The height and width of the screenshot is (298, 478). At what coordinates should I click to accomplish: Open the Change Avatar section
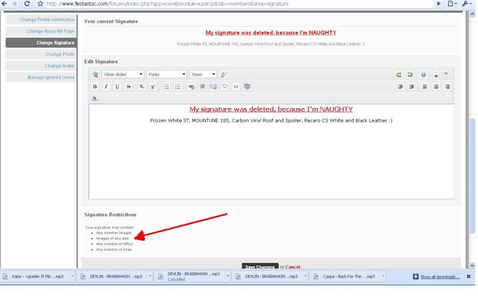59,66
